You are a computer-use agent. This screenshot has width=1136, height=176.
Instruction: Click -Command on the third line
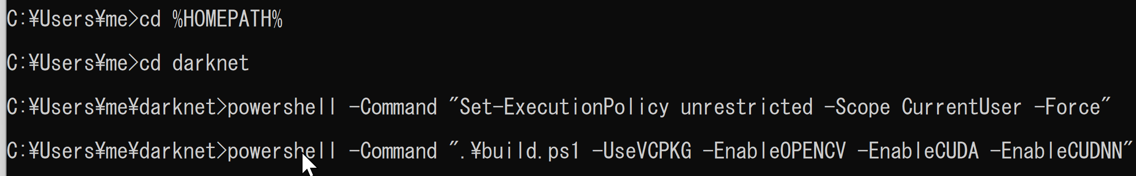393,107
